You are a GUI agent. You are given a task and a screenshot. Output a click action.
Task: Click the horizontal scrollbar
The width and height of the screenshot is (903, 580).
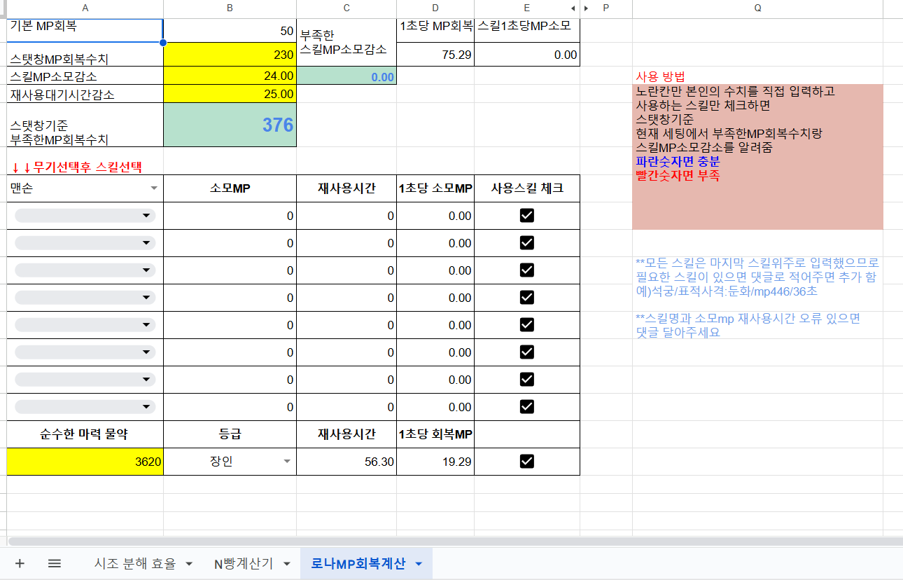point(455,541)
